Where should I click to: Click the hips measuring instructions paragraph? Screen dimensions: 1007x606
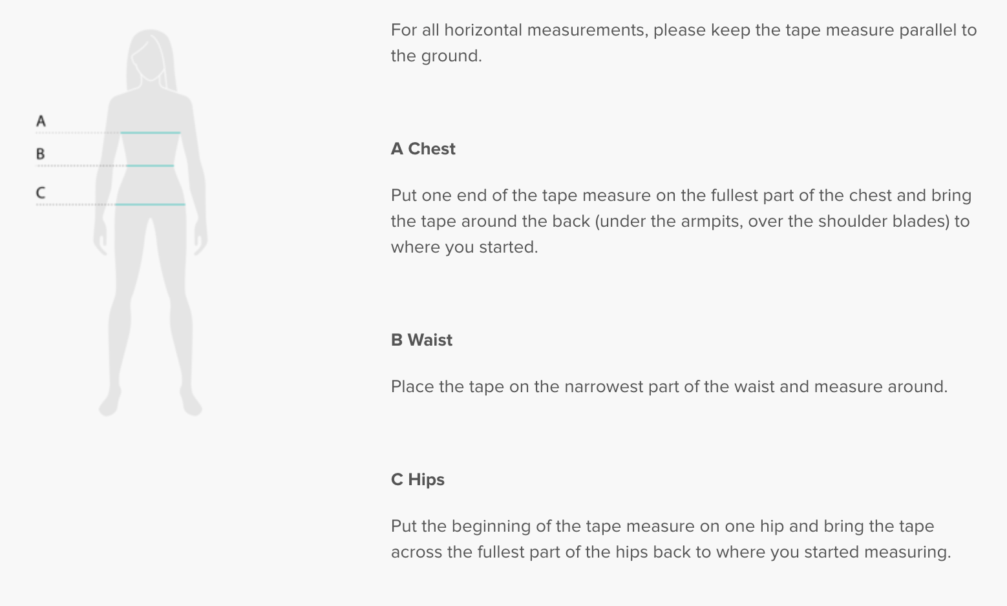(670, 539)
